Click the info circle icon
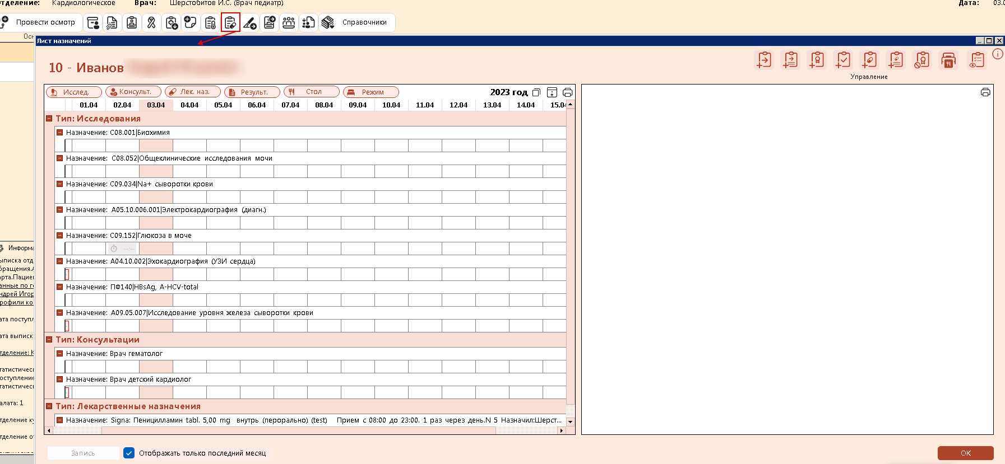Image resolution: width=1005 pixels, height=464 pixels. point(998,54)
